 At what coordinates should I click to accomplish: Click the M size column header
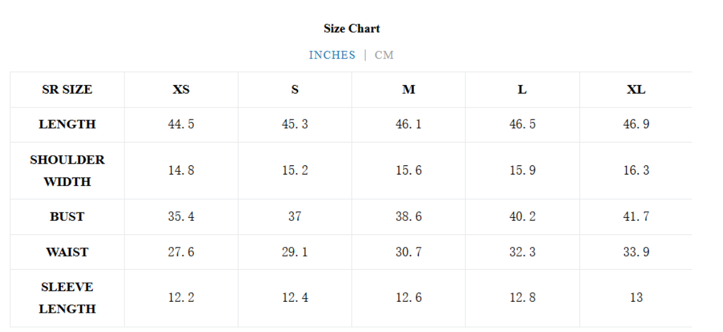(409, 89)
